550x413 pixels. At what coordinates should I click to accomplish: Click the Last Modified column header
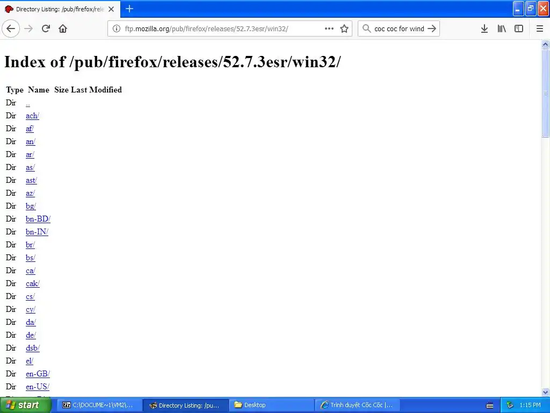[x=97, y=90]
